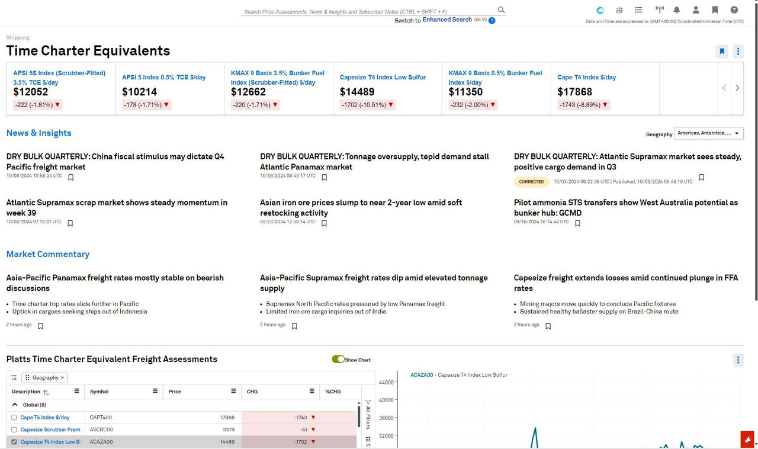This screenshot has height=449, width=758.
Task: Tick the Capesize Scrubber Premium checkbox
Action: (14, 429)
